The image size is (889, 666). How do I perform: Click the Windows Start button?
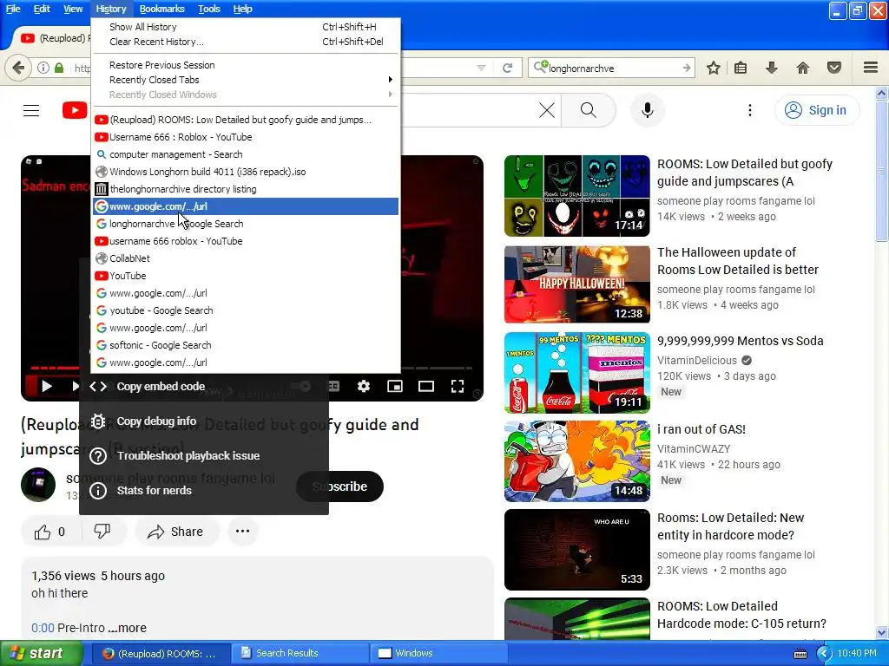coord(40,654)
